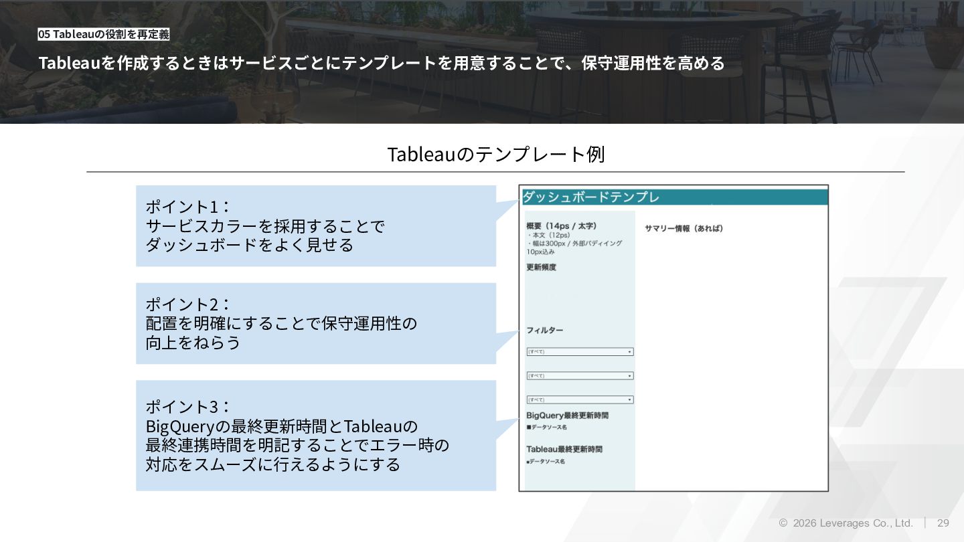
Task: Select the ポイント1 callout box
Action: 316,226
